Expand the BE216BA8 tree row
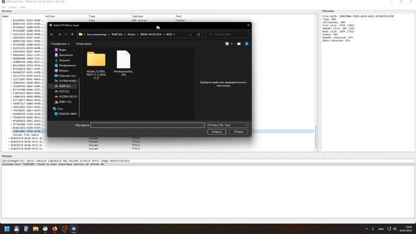The height and width of the screenshot is (234, 416). click(11, 66)
